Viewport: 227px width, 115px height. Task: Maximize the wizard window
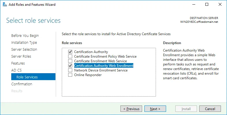pyautogui.click(x=207, y=5)
